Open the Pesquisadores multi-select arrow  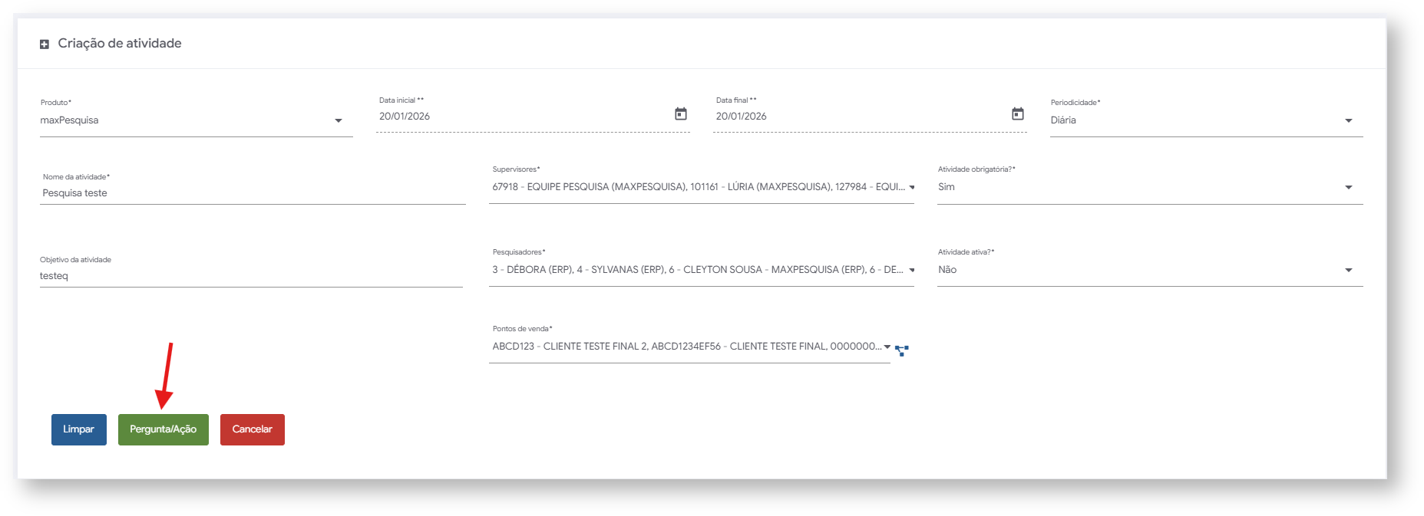pyautogui.click(x=912, y=270)
